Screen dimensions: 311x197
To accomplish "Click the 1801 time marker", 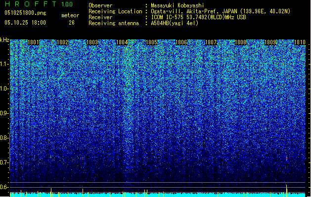I will tap(33, 42).
